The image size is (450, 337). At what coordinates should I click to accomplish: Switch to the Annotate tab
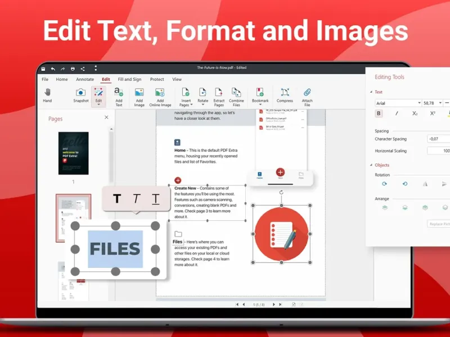(x=85, y=79)
